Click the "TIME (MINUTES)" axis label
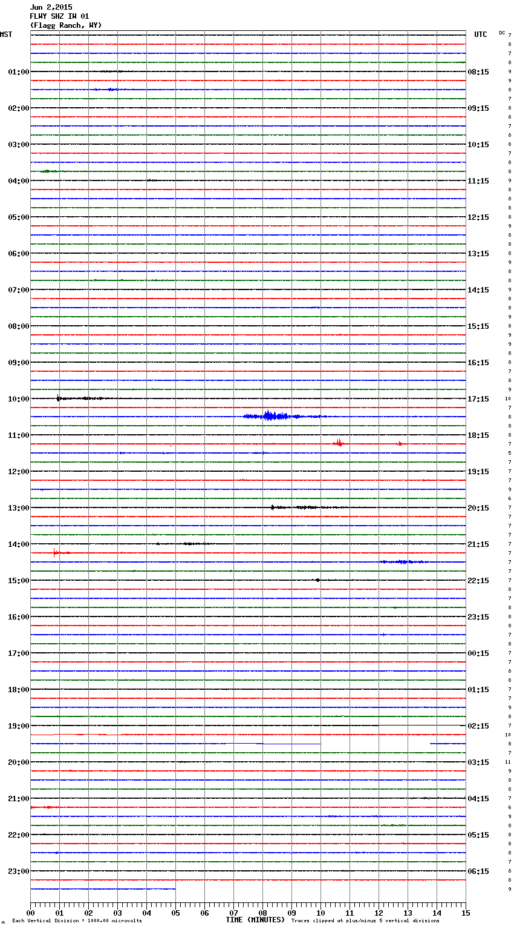 [x=255, y=920]
